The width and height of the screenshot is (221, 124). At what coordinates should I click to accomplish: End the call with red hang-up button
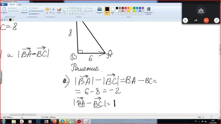pyautogui.click(x=206, y=20)
